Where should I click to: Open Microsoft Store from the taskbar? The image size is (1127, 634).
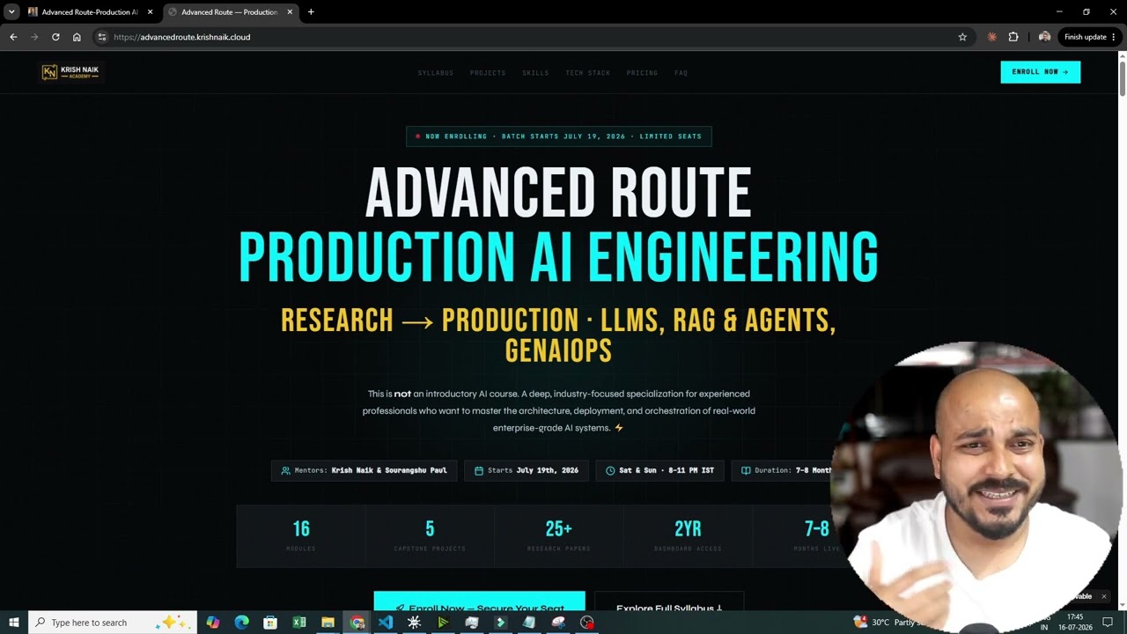tap(270, 623)
